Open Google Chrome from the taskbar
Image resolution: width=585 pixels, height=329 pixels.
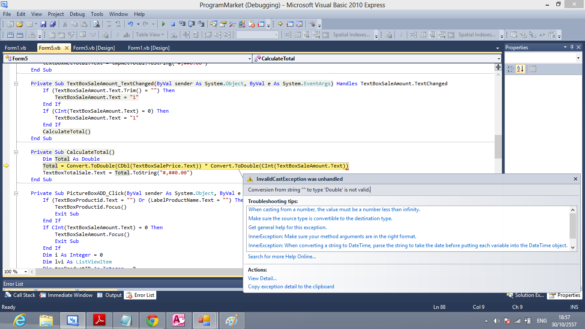click(152, 320)
